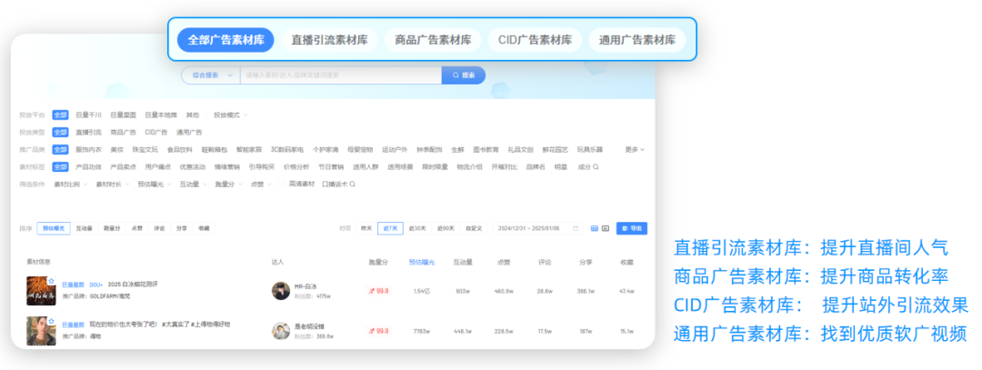Image resolution: width=982 pixels, height=370 pixels.
Task: Open 预估曝光 filter dropdown
Action: coord(155,184)
